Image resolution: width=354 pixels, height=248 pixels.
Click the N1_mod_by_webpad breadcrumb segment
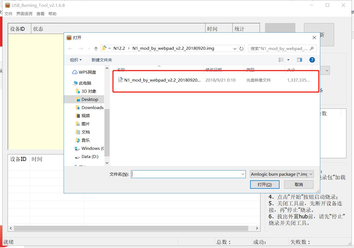tap(173, 48)
